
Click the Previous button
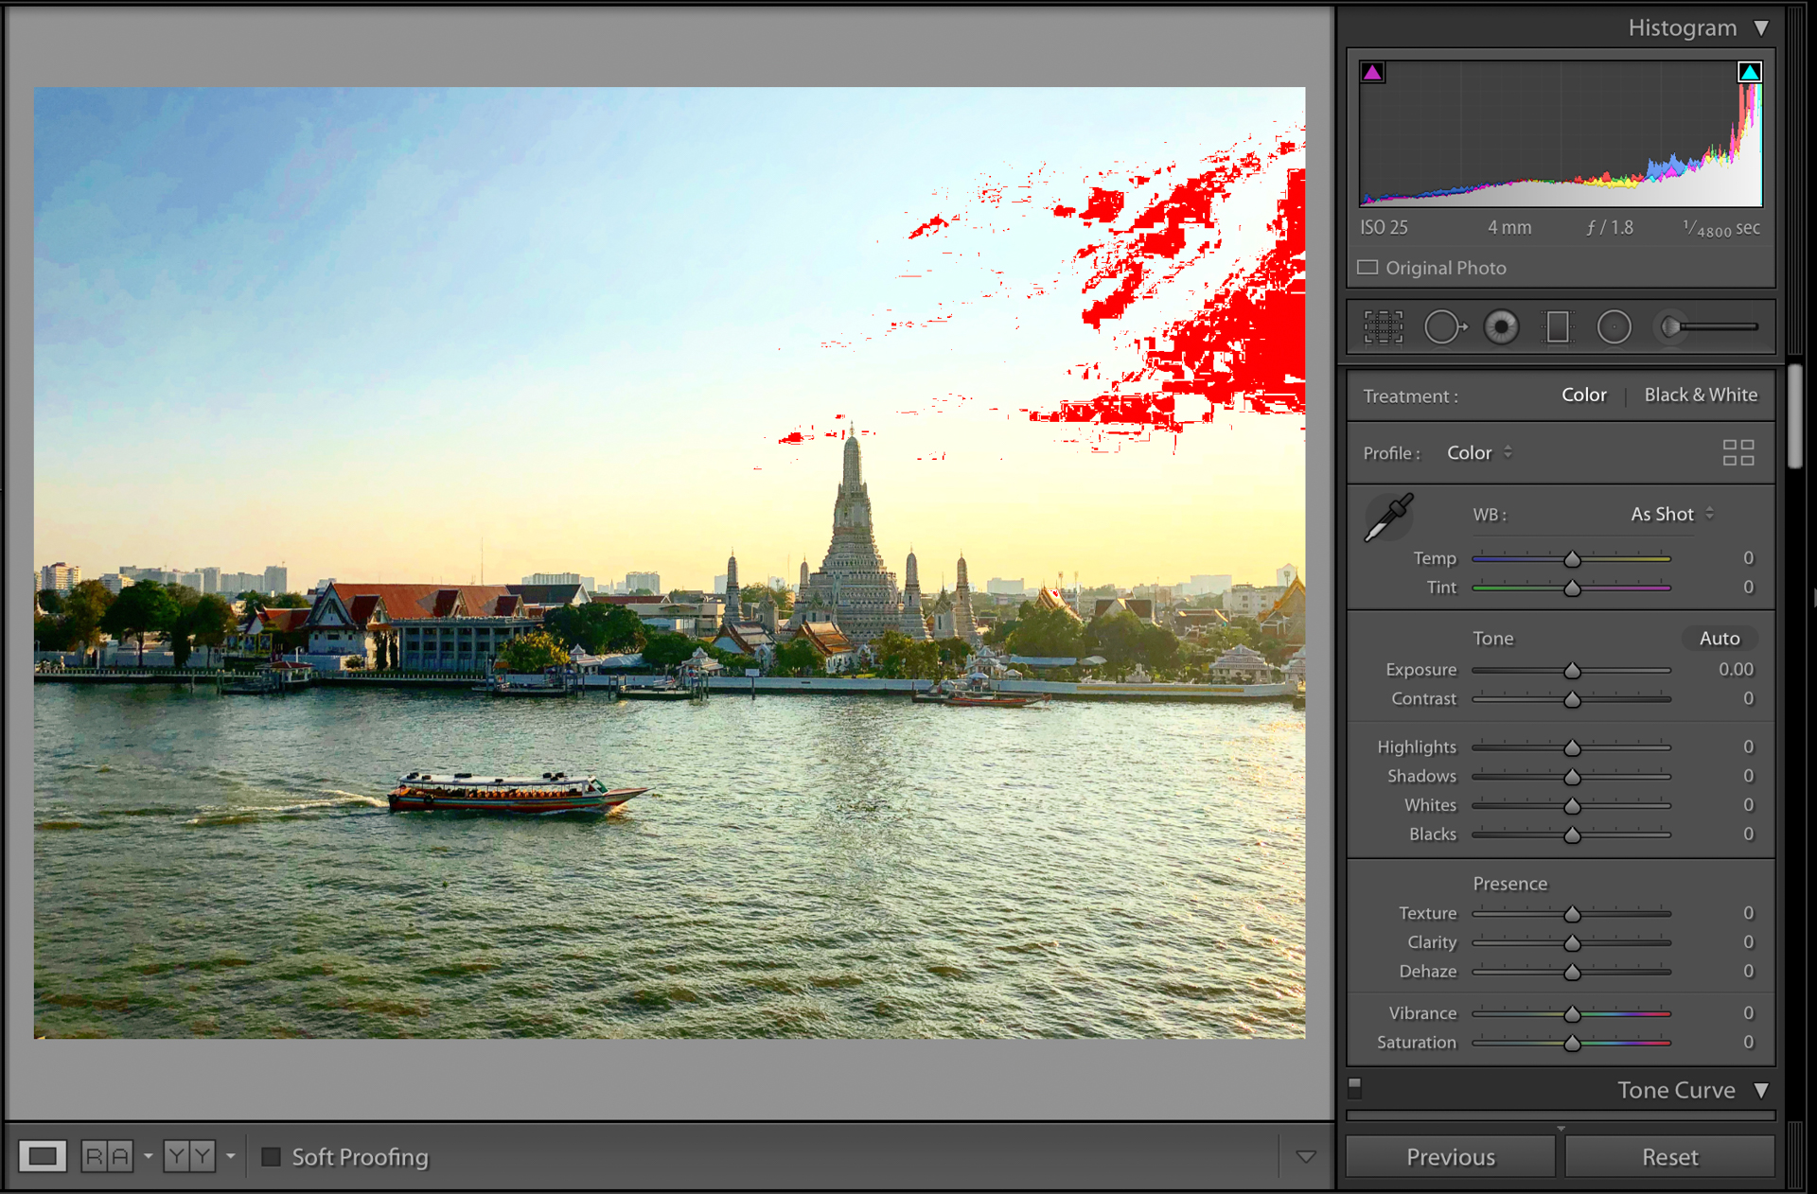click(1451, 1157)
